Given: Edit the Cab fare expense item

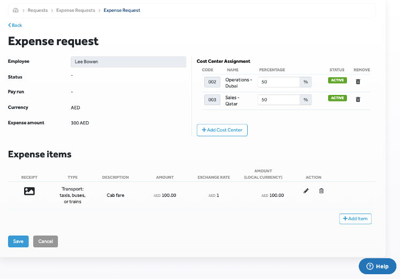Looking at the screenshot, I should point(306,190).
